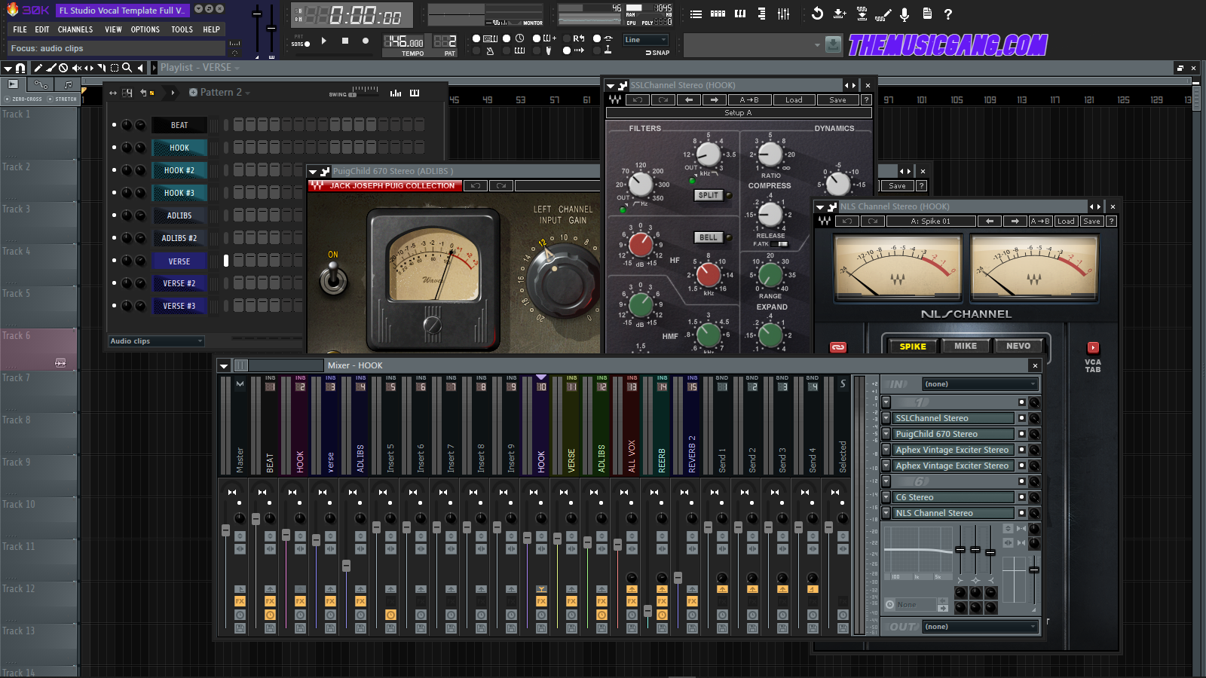Click Save on the SSLChannel Stereo plugin
The height and width of the screenshot is (678, 1206).
coord(836,99)
